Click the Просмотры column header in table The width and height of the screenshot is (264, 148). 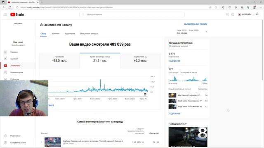pos(154,133)
